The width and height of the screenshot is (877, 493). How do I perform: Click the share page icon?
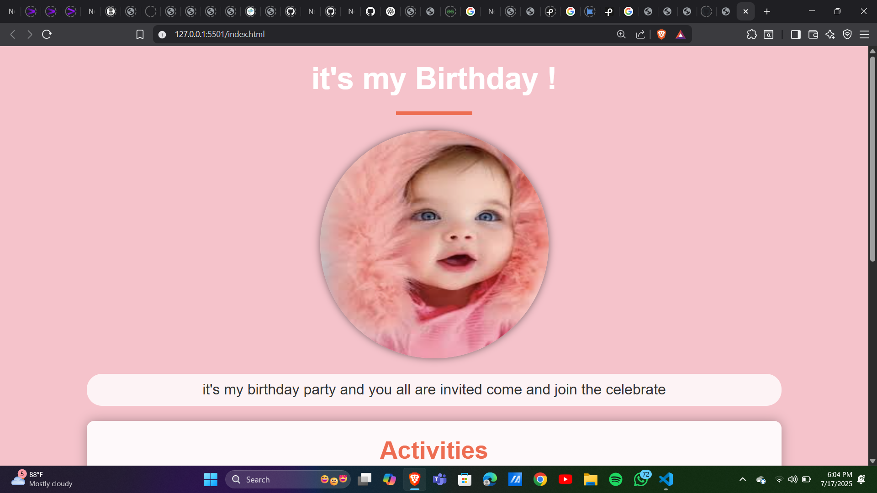point(640,34)
